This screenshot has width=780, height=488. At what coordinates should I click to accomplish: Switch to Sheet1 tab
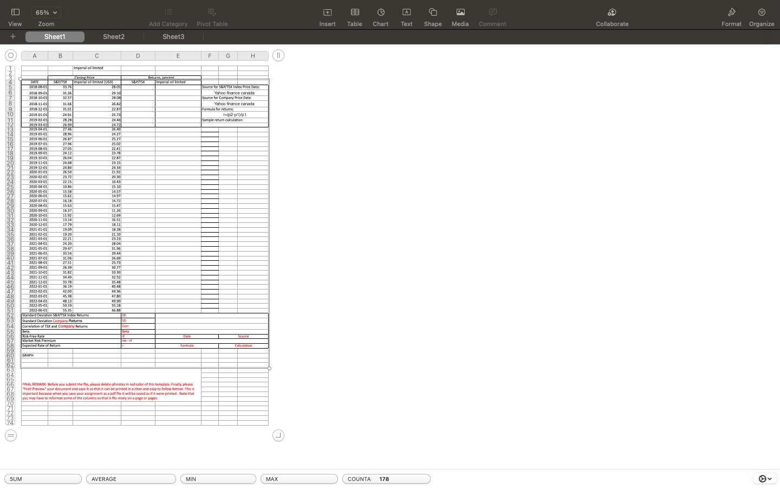tap(55, 37)
